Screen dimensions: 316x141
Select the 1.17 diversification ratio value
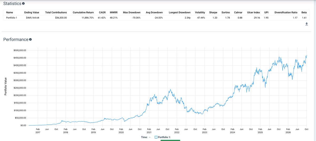pos(295,18)
